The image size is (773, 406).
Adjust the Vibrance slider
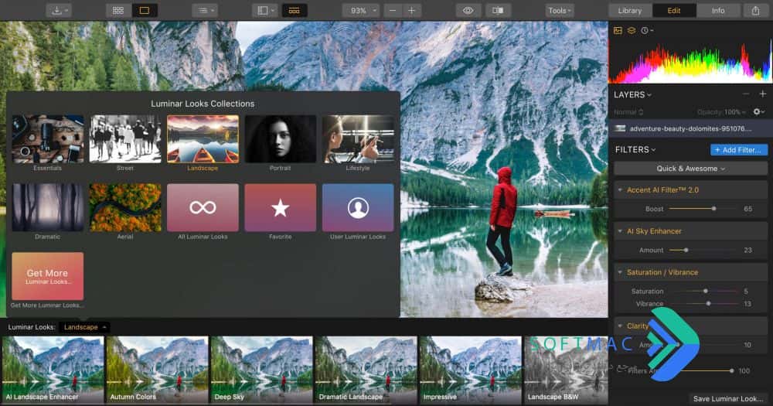point(704,303)
